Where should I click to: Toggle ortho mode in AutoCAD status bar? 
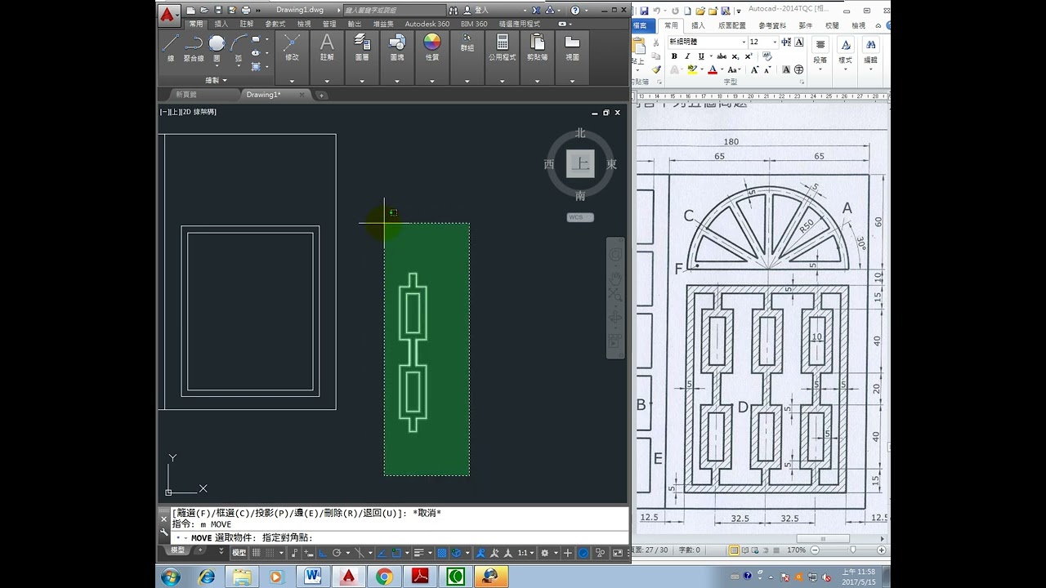(323, 553)
